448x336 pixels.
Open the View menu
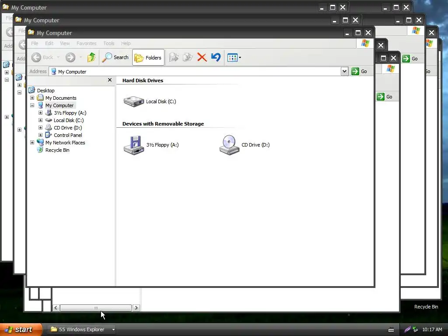pyautogui.click(x=65, y=43)
